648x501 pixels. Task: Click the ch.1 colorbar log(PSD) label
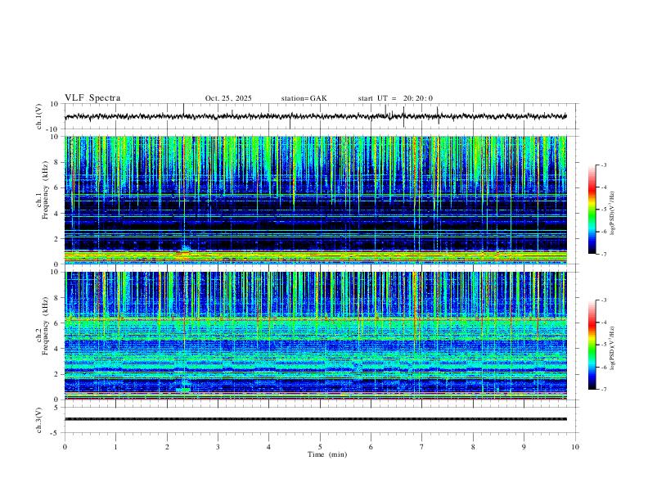click(612, 213)
